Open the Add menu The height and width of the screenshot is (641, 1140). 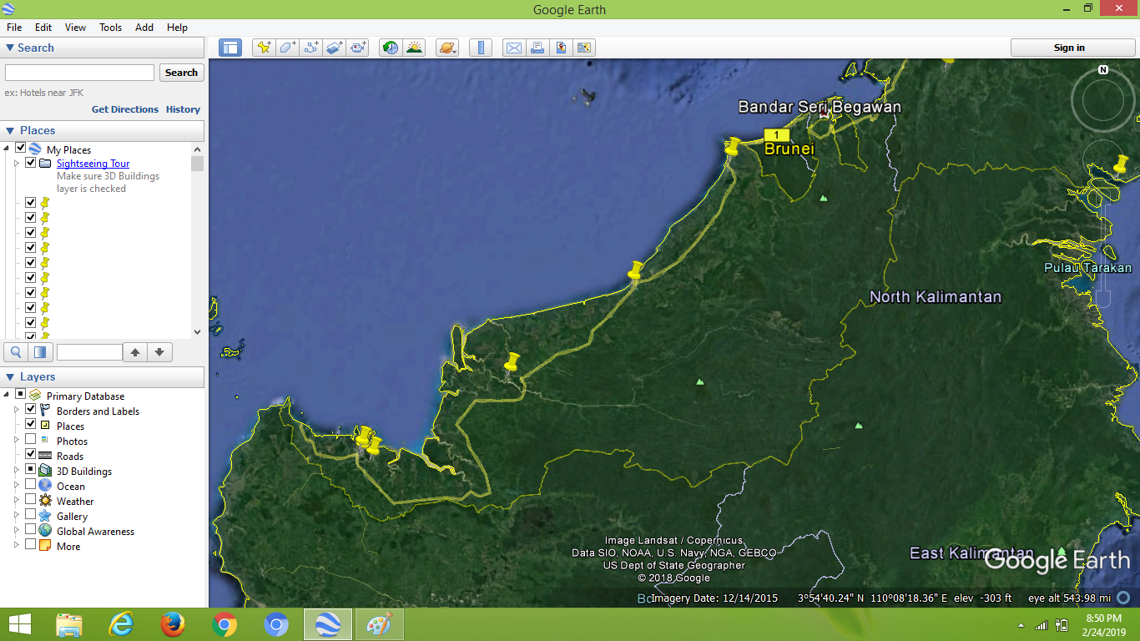[x=144, y=28]
